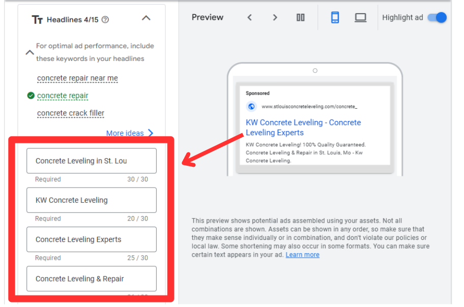Click the ad display URL text
Viewport: 464px width, 307px height.
309,106
